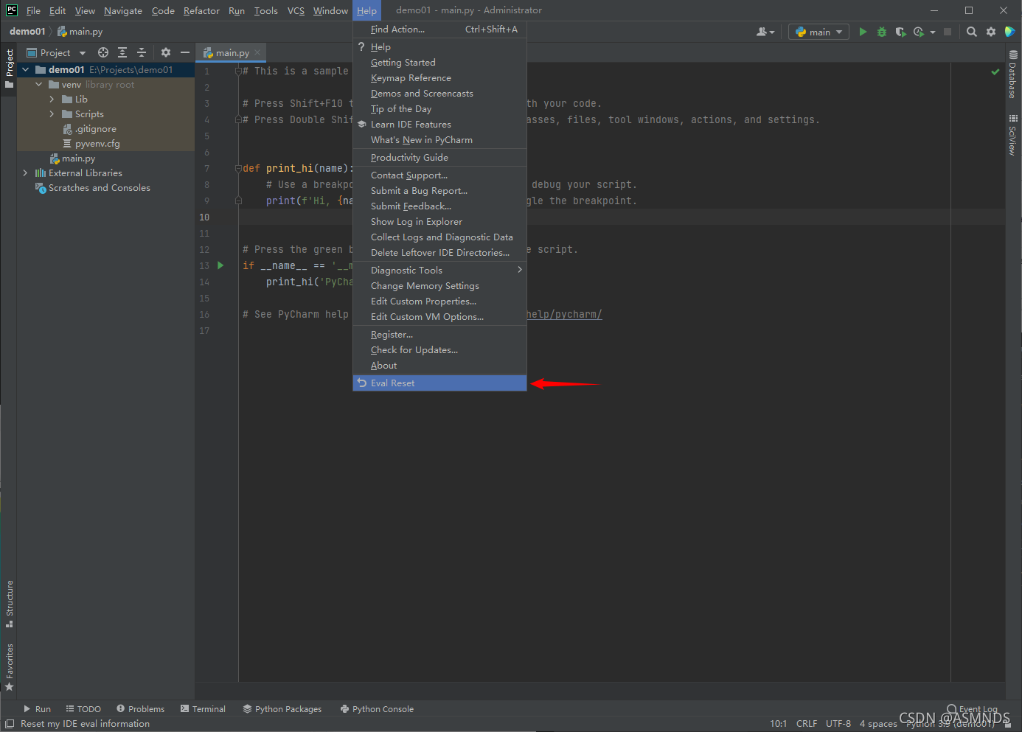
Task: Open the Refactor menu
Action: tap(201, 10)
